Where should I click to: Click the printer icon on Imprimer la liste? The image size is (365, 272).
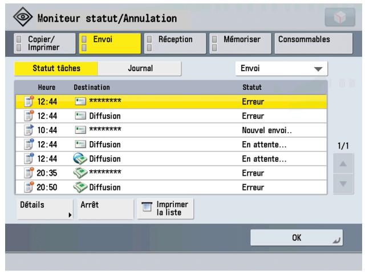(x=147, y=207)
